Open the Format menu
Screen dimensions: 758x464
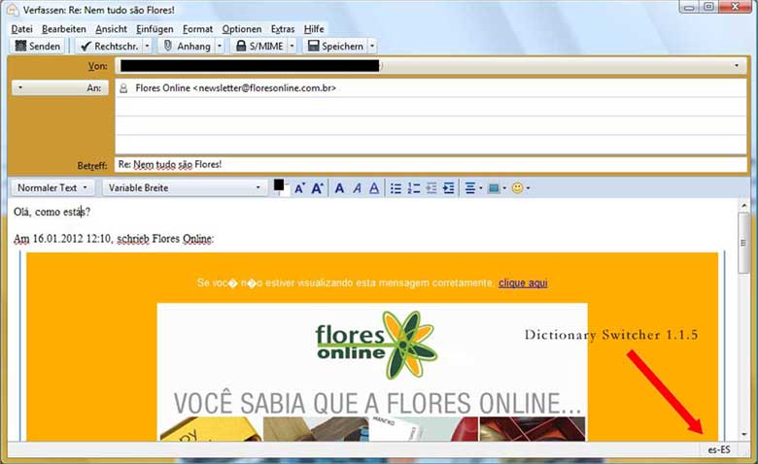[x=197, y=29]
